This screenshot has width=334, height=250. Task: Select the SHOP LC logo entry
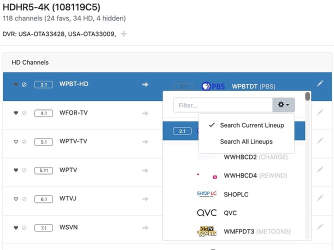tap(206, 194)
